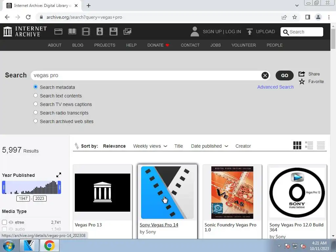Switch to compact list view
Viewport: 336px width, 252px height.
[x=321, y=145]
